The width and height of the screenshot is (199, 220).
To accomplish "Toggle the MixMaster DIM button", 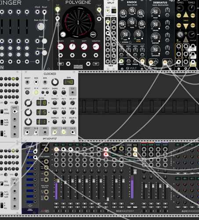I will 129,207.
